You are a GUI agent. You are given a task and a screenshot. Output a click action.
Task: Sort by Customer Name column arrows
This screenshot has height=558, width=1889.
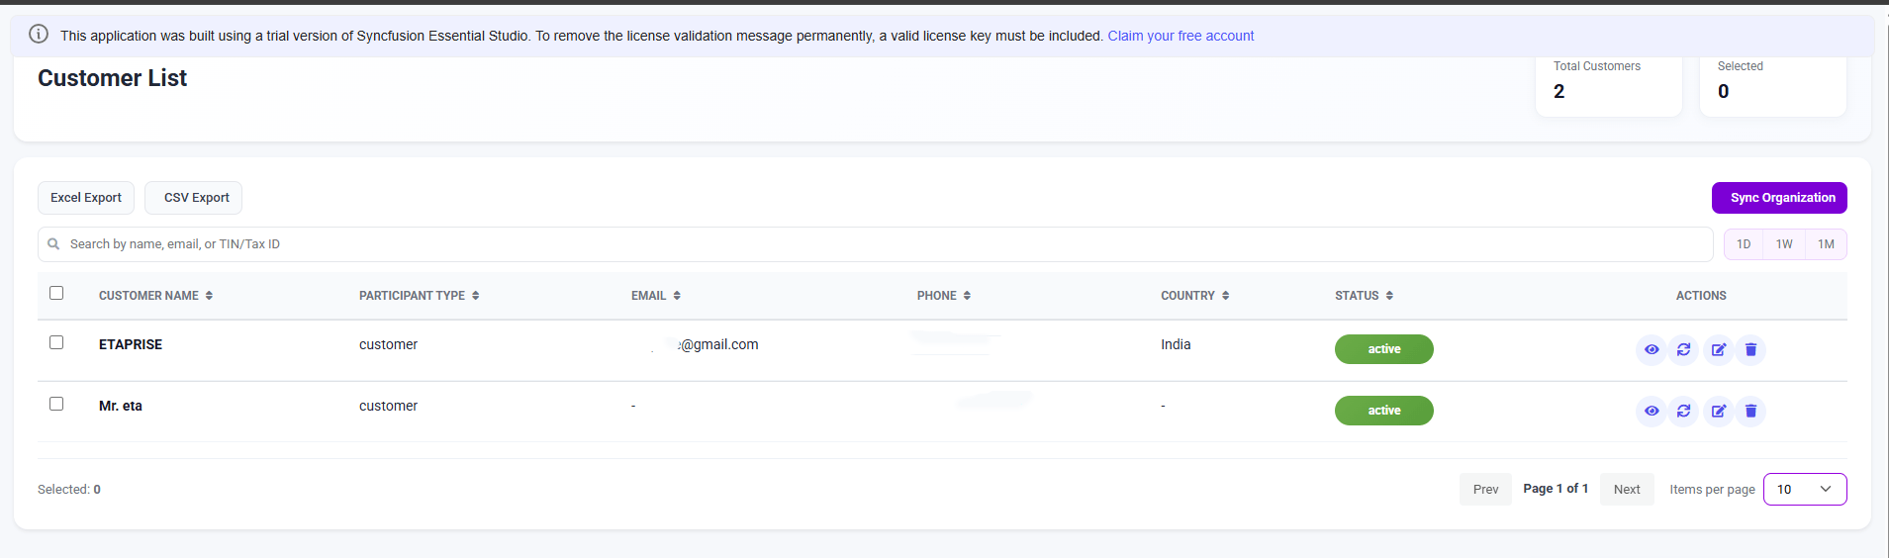(209, 296)
